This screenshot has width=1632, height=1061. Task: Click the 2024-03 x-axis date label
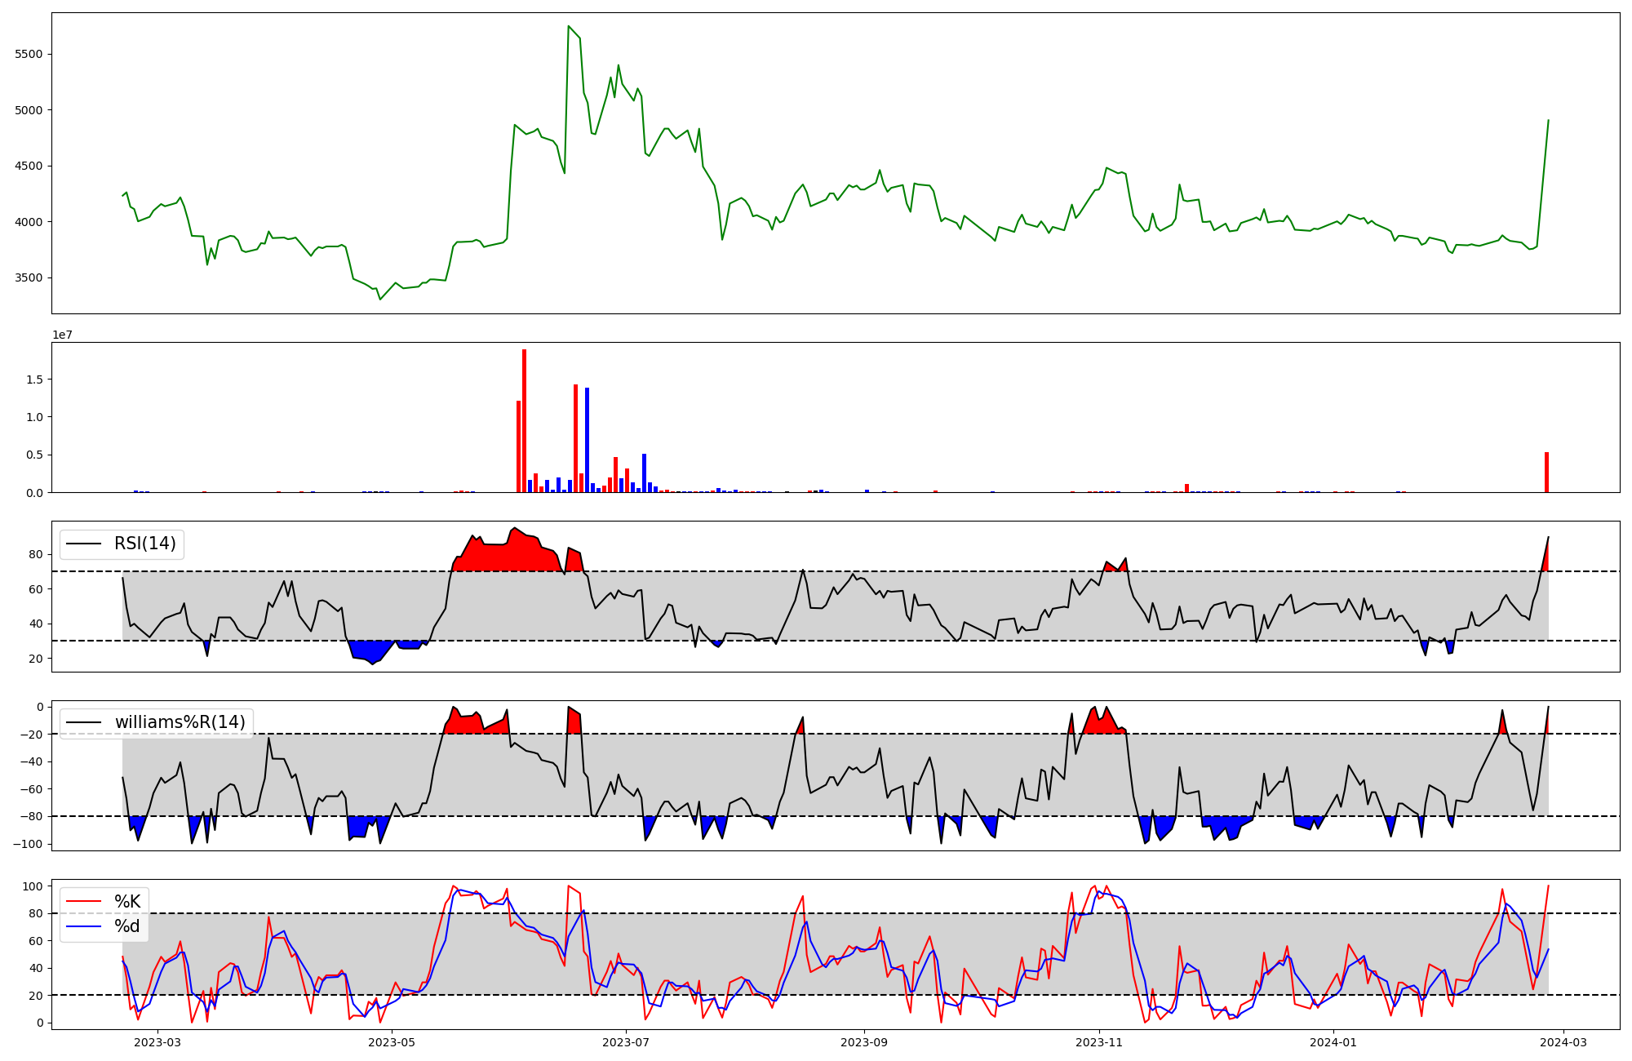click(x=1562, y=1042)
